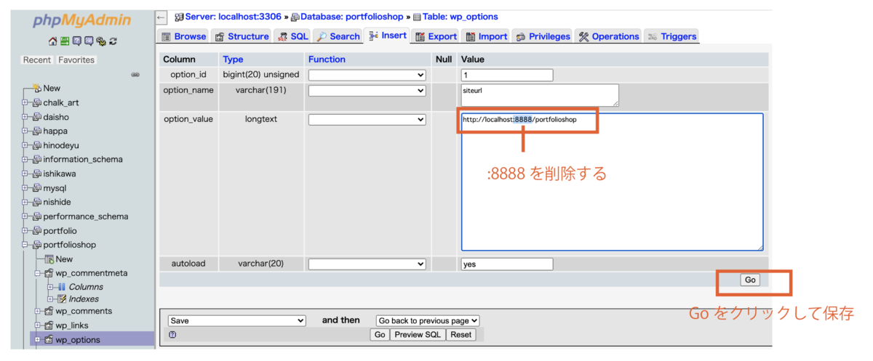
Task: Reload the navigation panel icon
Action: [x=113, y=41]
